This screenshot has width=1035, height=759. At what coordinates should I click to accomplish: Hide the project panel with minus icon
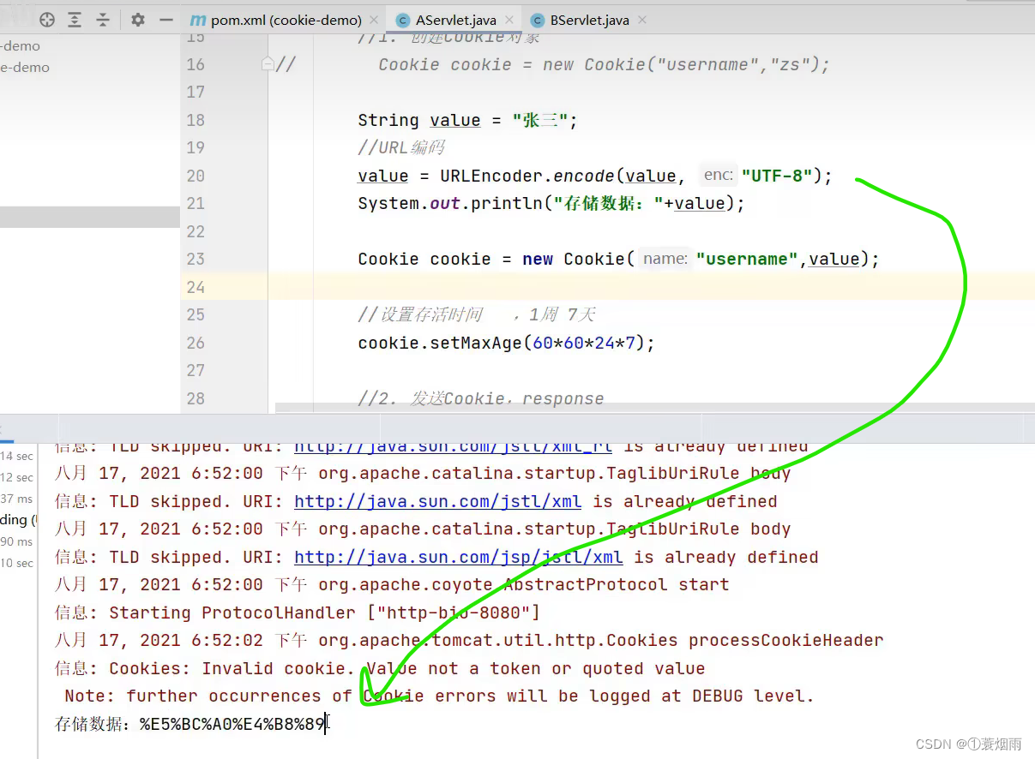tap(166, 19)
